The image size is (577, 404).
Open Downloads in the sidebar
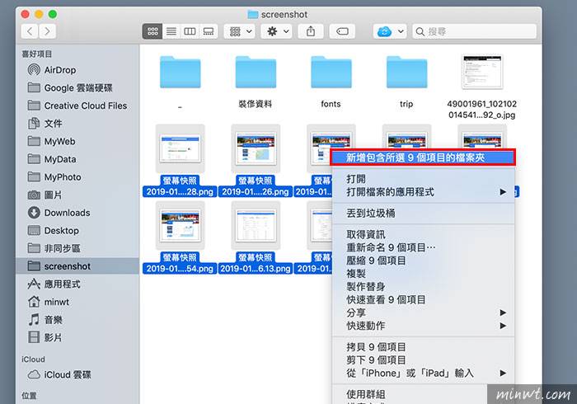pos(67,213)
